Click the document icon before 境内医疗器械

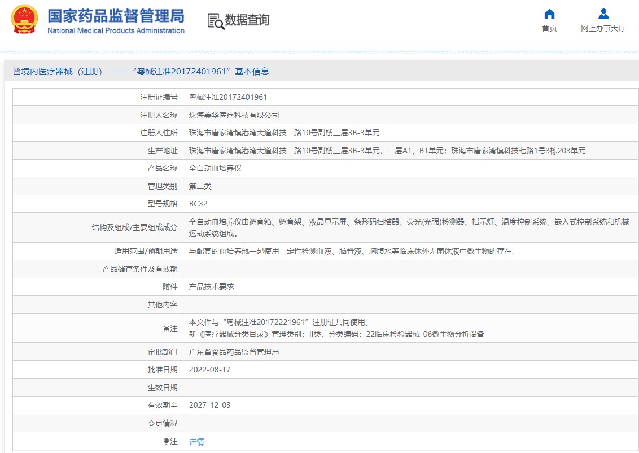pos(17,72)
